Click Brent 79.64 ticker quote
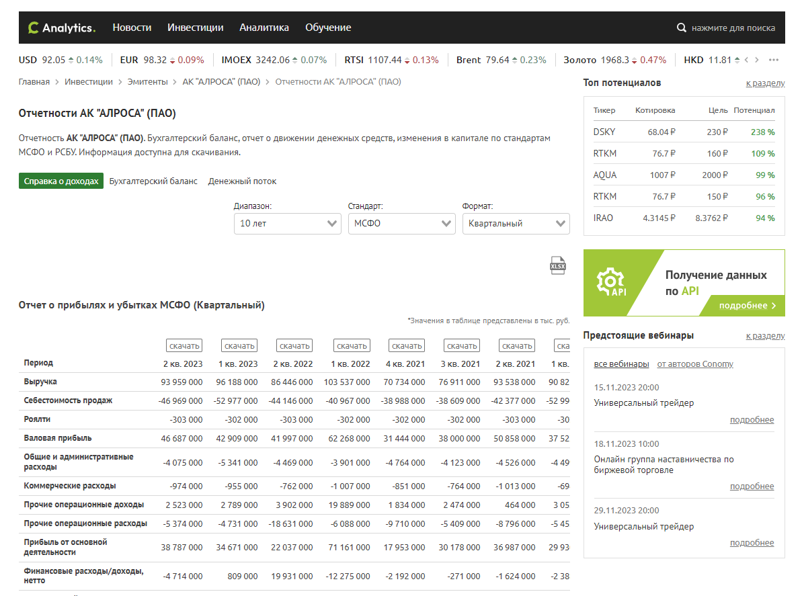This screenshot has height=596, width=802. (x=502, y=60)
